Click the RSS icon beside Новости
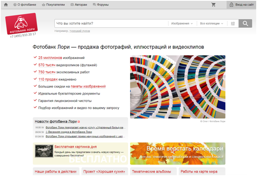The image size is (257, 176). (79, 122)
